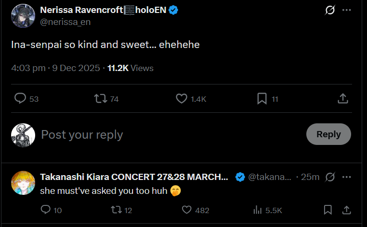Click the reply icon on Kiara's comment
Viewport: 367px width, 227px height.
tap(46, 210)
